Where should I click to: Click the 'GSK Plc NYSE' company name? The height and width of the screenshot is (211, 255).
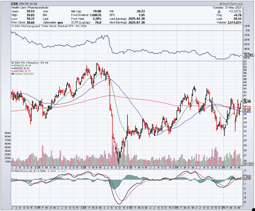click(28, 4)
